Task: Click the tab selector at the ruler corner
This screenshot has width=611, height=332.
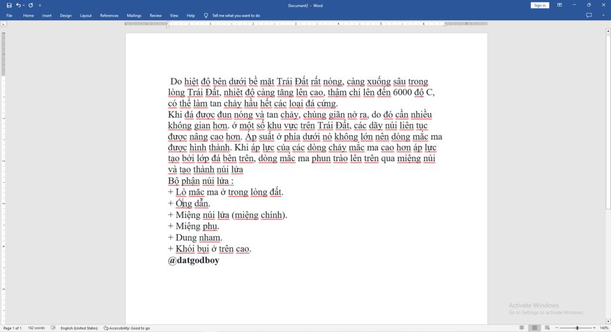Action: (x=4, y=24)
